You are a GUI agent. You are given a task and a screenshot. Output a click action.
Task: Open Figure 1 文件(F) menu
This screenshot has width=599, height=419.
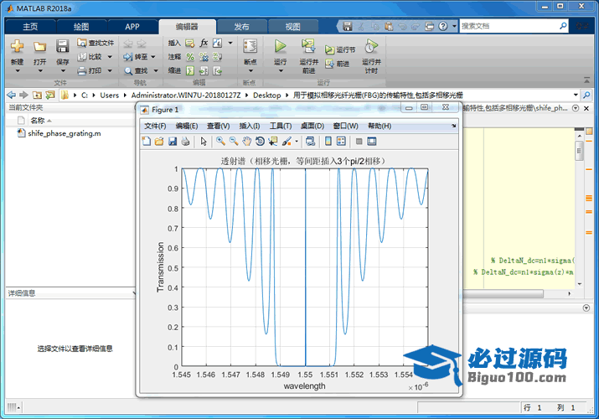point(155,126)
